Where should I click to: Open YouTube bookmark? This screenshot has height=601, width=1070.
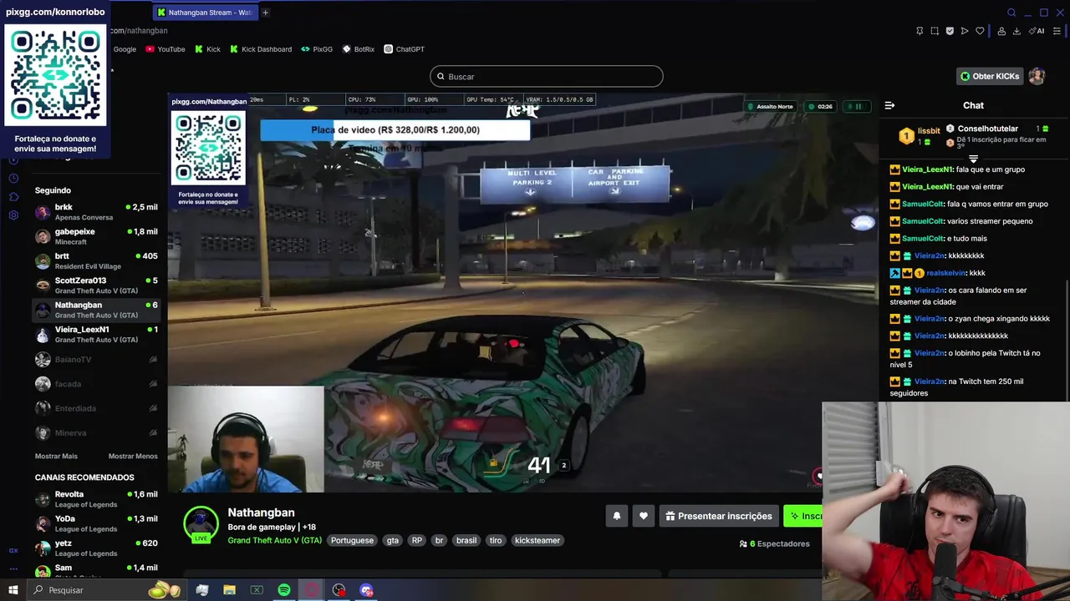tap(166, 49)
